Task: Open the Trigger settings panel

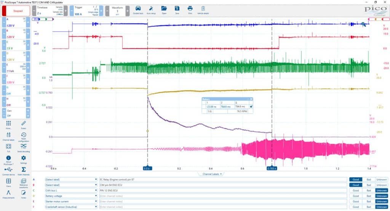Action: (x=86, y=11)
